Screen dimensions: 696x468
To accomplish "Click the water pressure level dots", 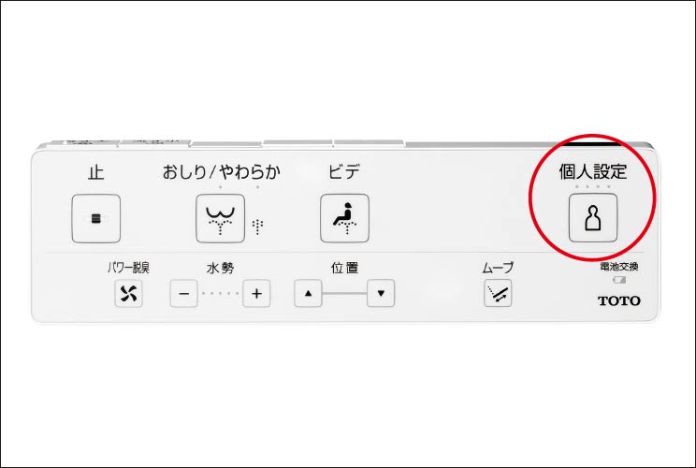I will point(220,293).
